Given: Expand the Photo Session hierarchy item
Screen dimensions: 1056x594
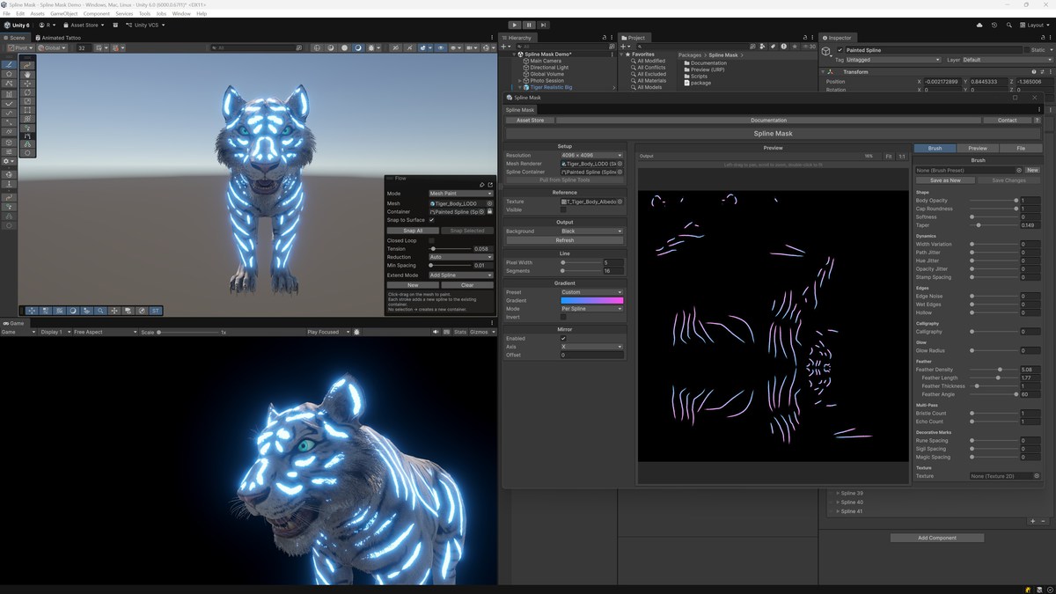Looking at the screenshot, I should (519, 81).
